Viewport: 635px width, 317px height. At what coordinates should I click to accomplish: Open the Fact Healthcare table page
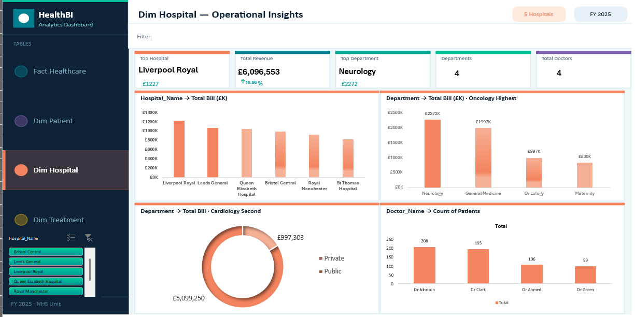pos(60,71)
